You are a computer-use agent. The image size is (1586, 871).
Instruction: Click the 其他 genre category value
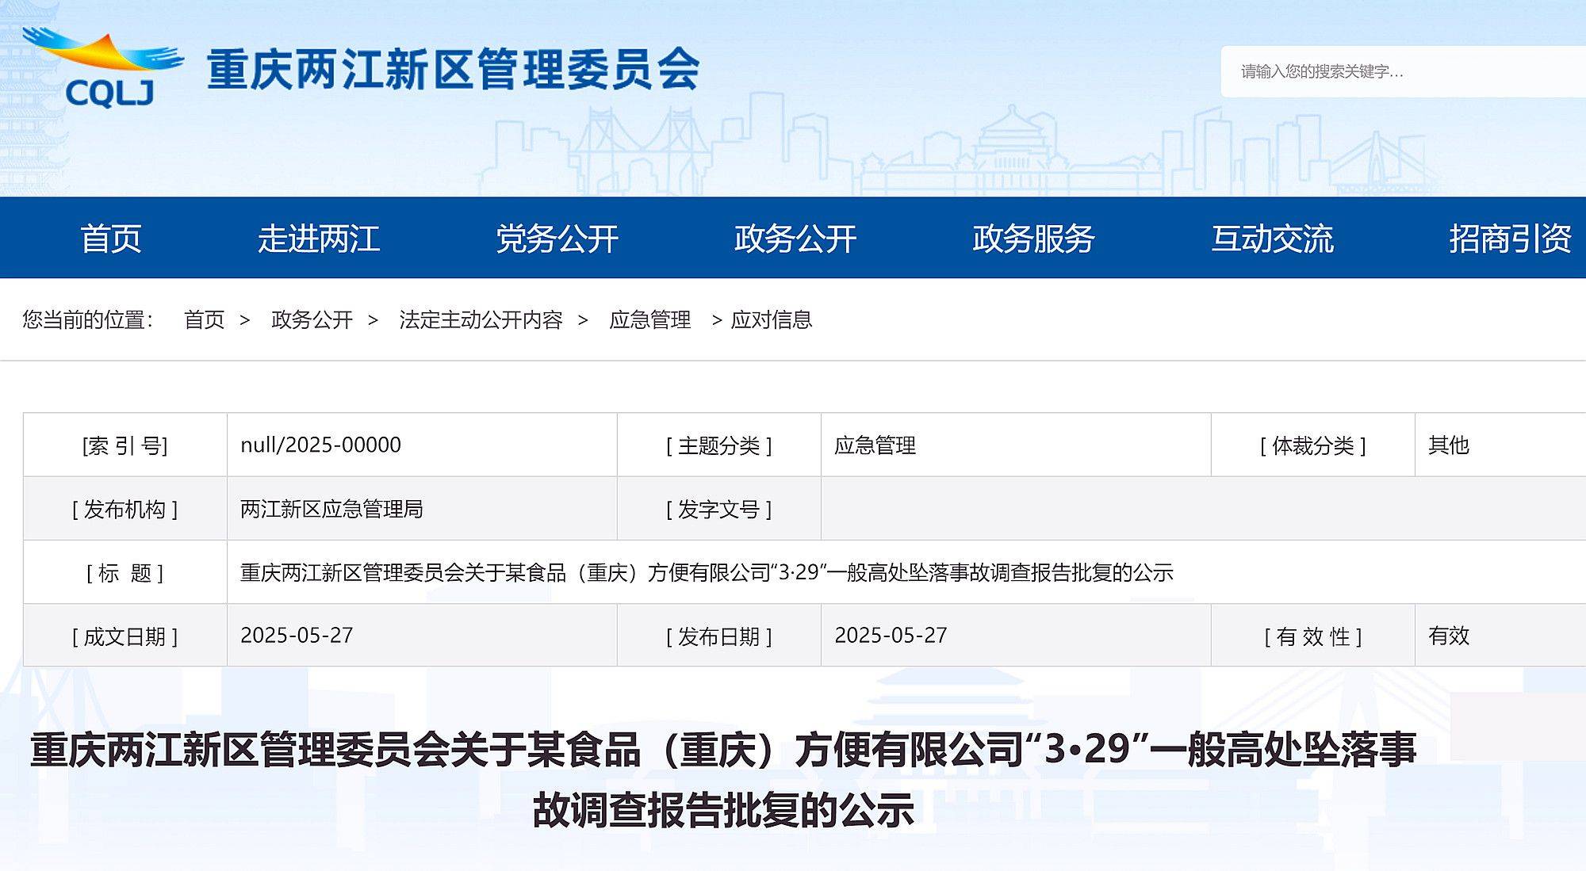tap(1449, 445)
